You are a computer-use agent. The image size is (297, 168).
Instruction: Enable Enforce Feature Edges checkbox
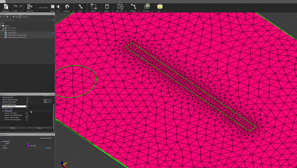27,117
